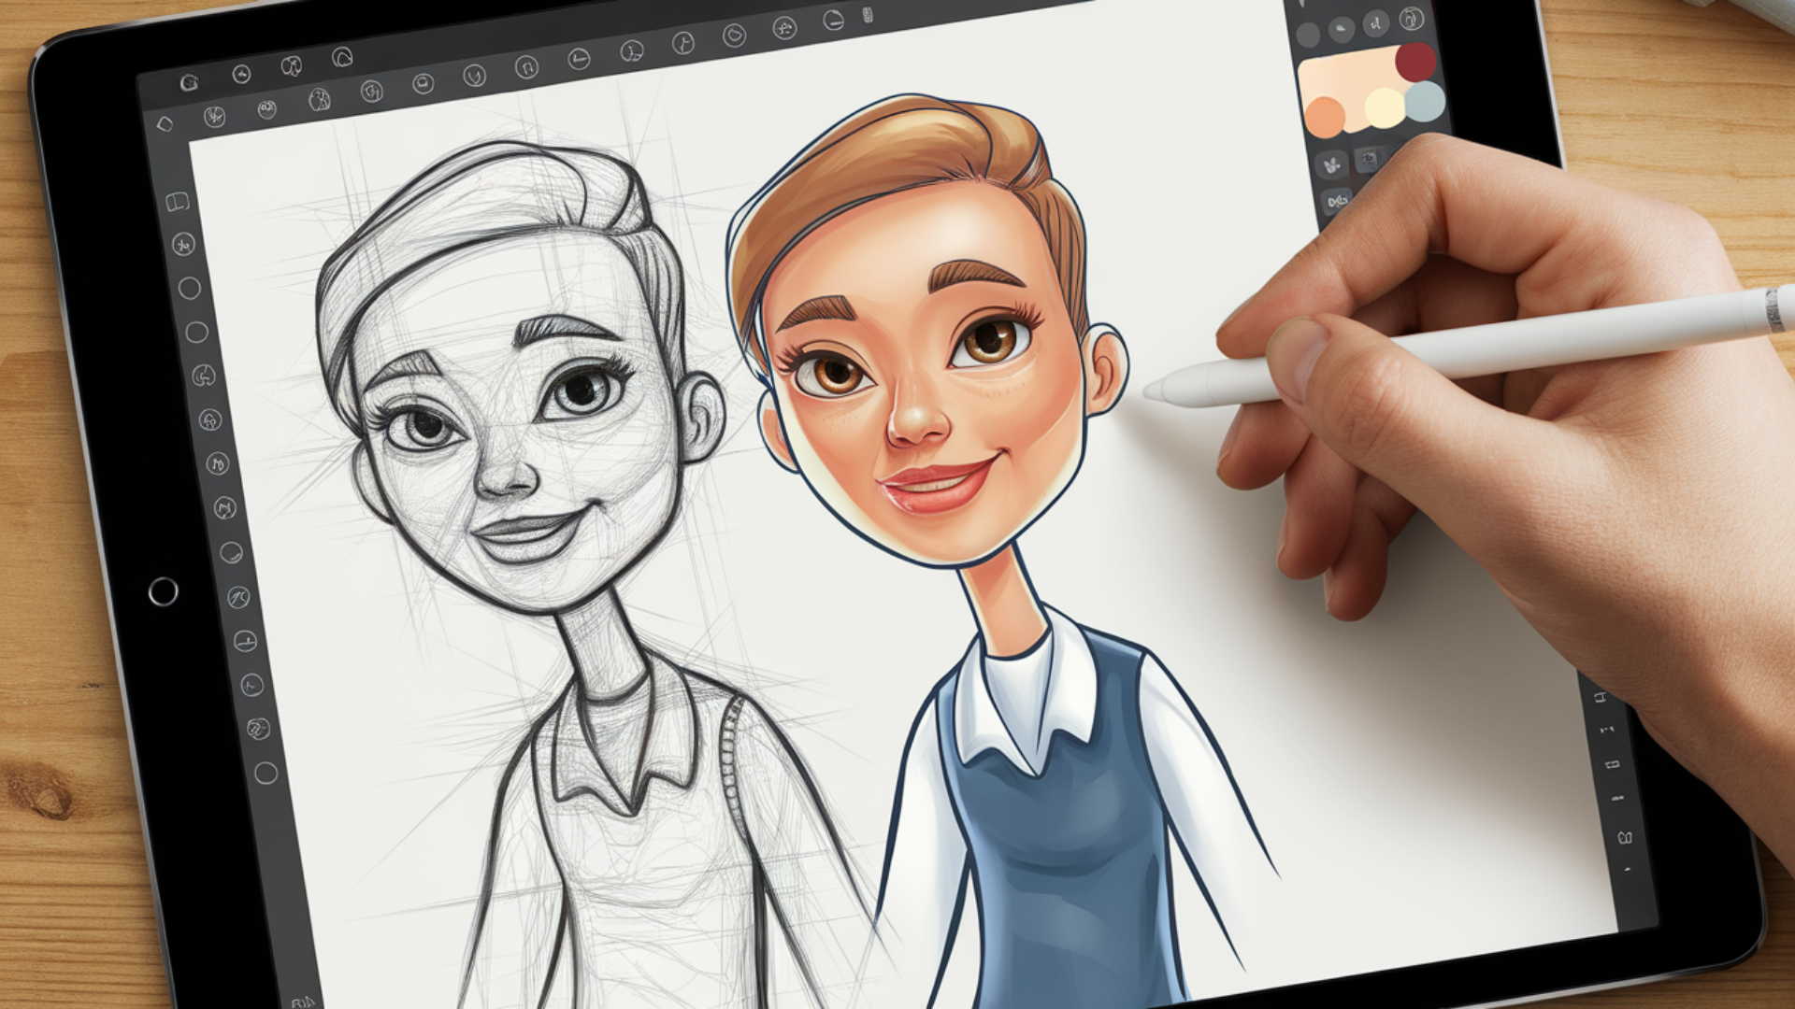Click the small button beneath the butterfly-like button
Screen dimensions: 1795x1009
(1338, 200)
